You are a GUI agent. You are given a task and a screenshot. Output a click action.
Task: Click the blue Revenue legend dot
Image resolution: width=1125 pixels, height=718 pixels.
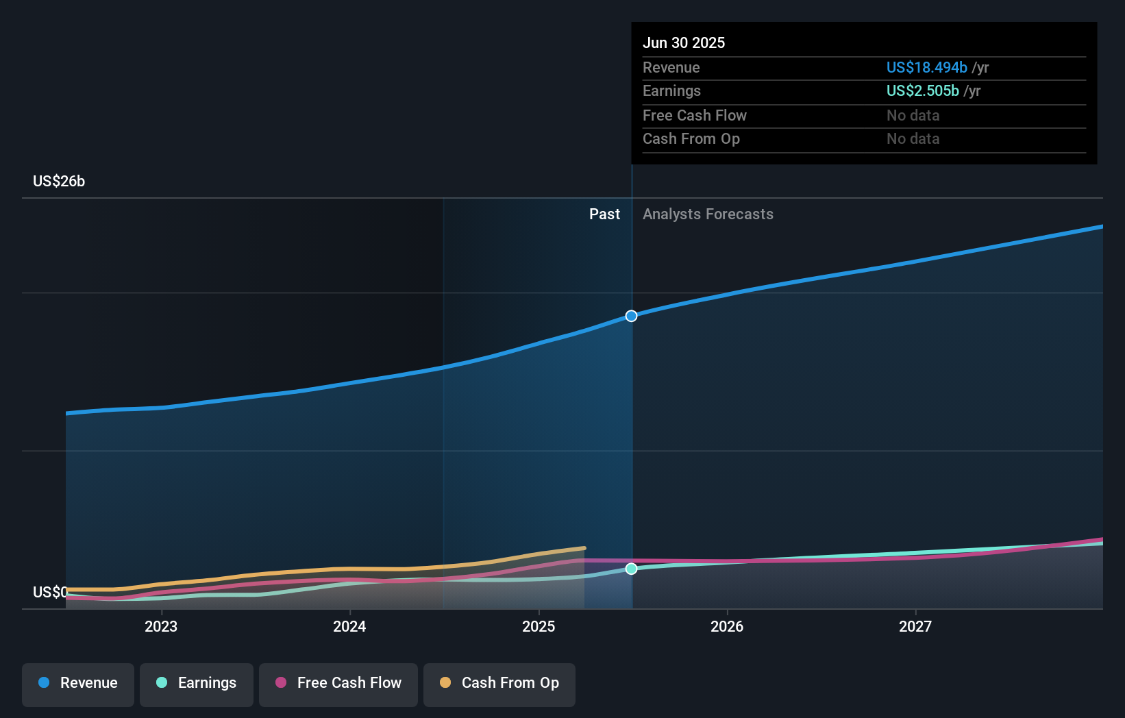pyautogui.click(x=44, y=682)
